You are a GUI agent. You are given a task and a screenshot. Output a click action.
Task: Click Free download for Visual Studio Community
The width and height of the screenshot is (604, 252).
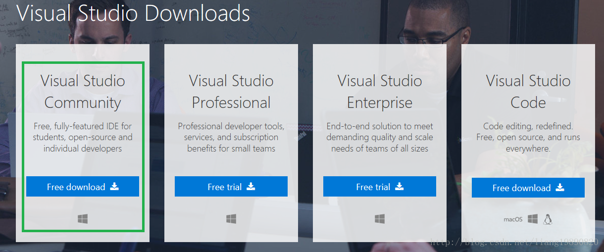point(83,187)
